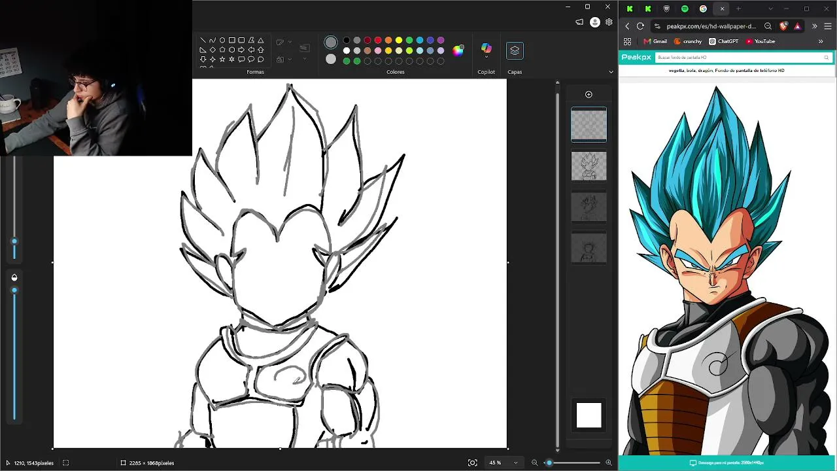Expand the Copilot dropdown arrow
Image resolution: width=837 pixels, height=471 pixels.
pos(486,58)
